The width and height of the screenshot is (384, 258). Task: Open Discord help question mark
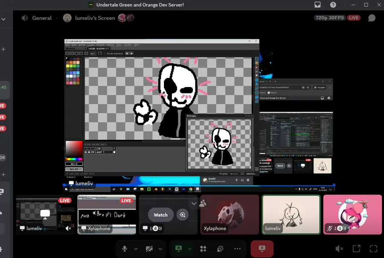pyautogui.click(x=333, y=5)
